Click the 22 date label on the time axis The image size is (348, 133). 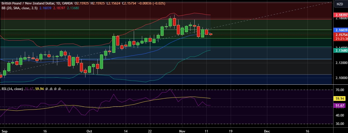150,131
